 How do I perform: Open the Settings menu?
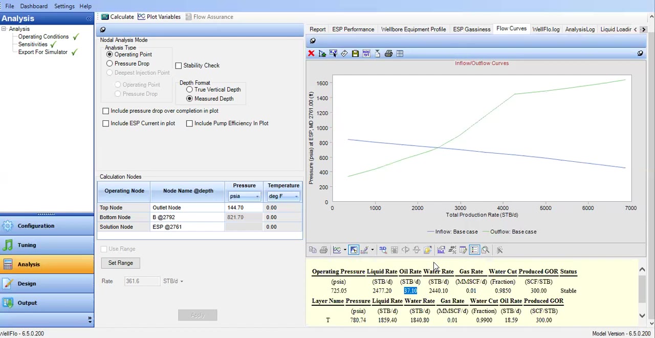point(64,6)
